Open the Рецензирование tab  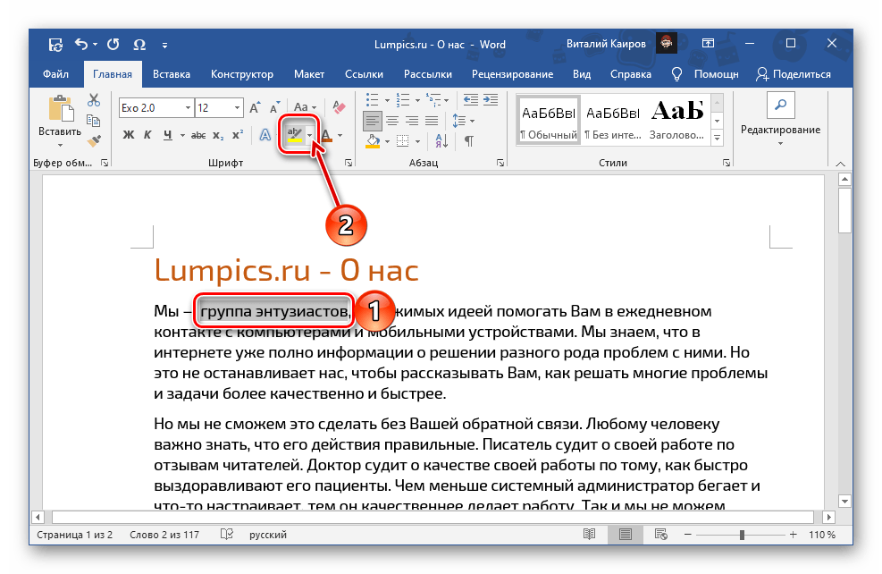coord(512,73)
